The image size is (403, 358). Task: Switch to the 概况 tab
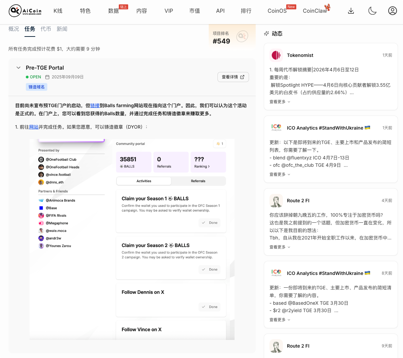coord(14,29)
